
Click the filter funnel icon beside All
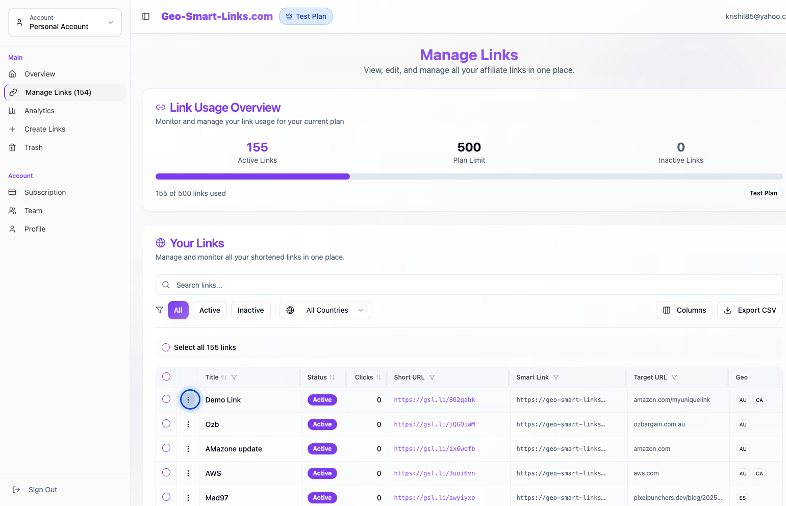[x=160, y=310]
